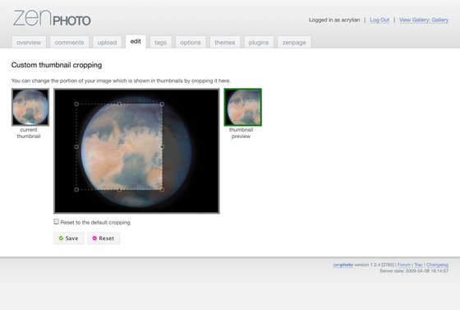Click the Server date text in footer
The width and height of the screenshot is (460, 310).
pos(414,271)
